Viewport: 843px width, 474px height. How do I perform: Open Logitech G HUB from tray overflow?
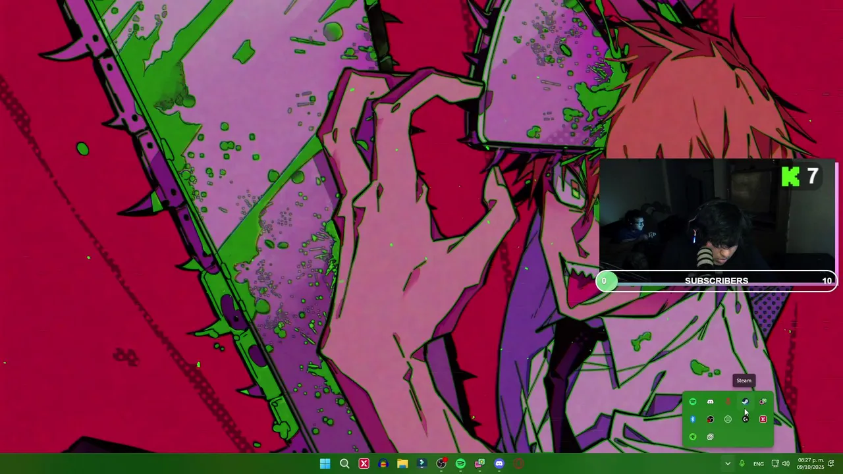pos(746,419)
